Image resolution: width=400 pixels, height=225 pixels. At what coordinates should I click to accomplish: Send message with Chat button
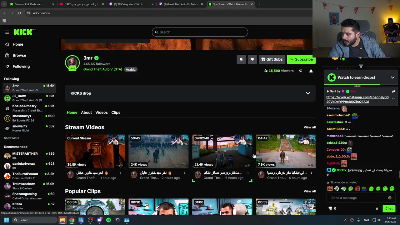pyautogui.click(x=389, y=208)
